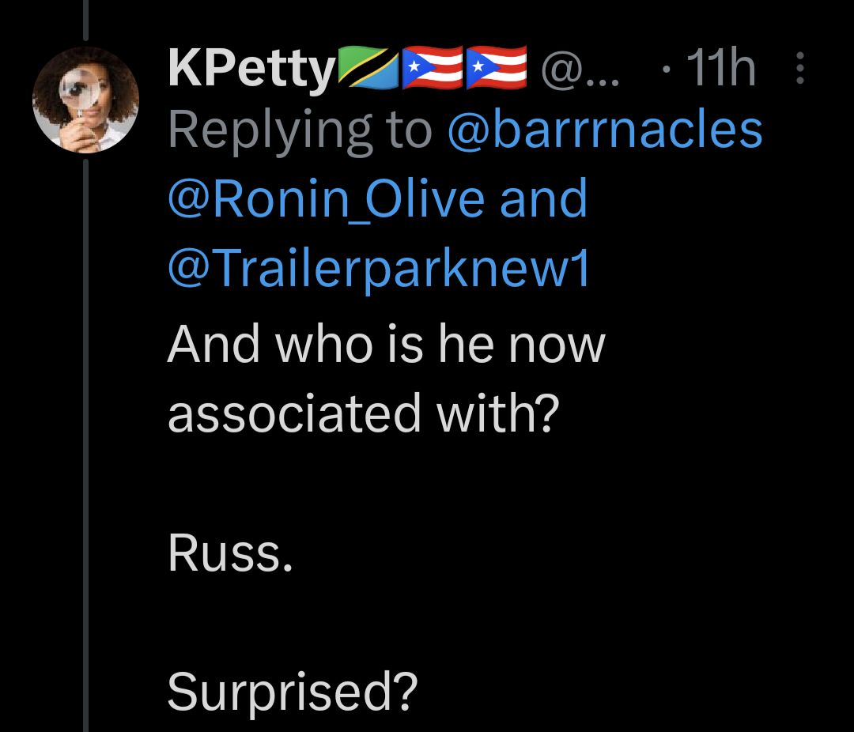Go to the @Trailerparknew1 mention
Image resolution: width=854 pixels, height=732 pixels.
click(379, 270)
